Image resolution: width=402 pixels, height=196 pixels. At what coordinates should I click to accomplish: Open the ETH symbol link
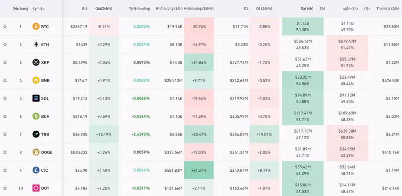tap(45, 45)
